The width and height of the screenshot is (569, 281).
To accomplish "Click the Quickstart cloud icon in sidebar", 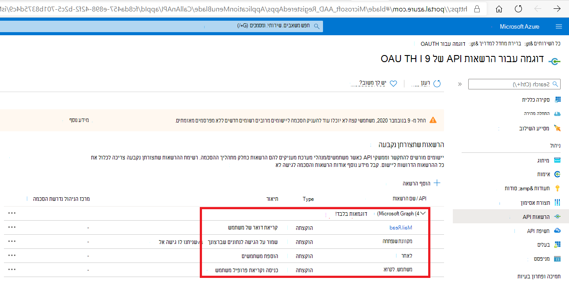I will 558,114.
